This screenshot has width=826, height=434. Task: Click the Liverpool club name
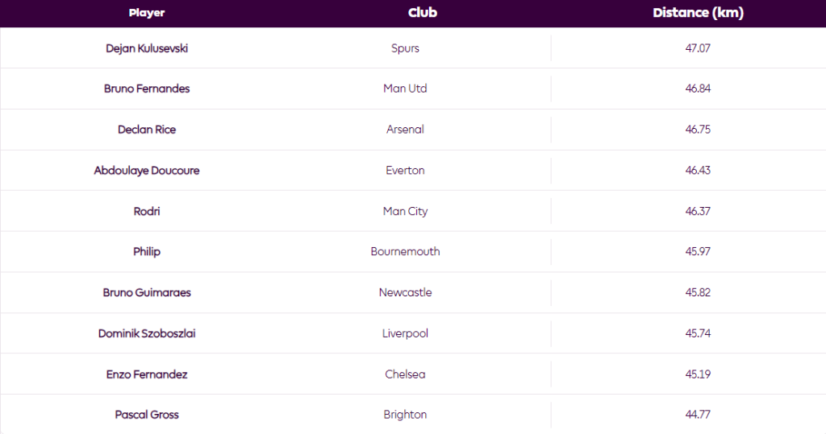(x=405, y=333)
